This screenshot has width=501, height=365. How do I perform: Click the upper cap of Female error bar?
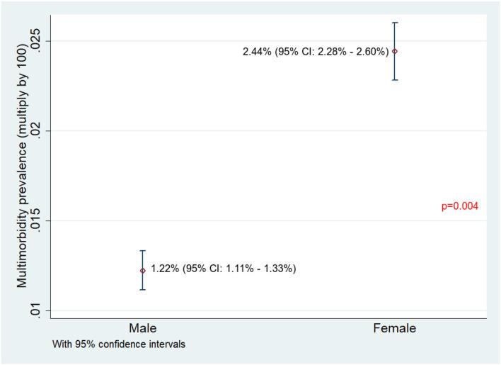tap(395, 23)
